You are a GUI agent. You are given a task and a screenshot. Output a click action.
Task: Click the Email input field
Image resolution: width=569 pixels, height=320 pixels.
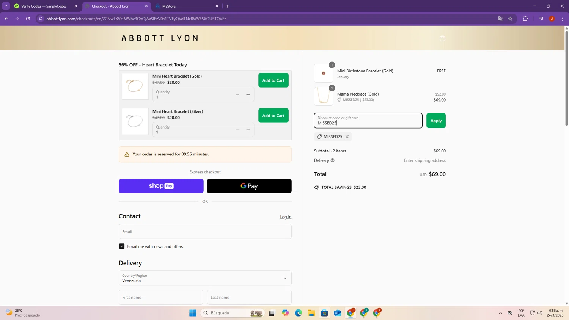coord(205,232)
